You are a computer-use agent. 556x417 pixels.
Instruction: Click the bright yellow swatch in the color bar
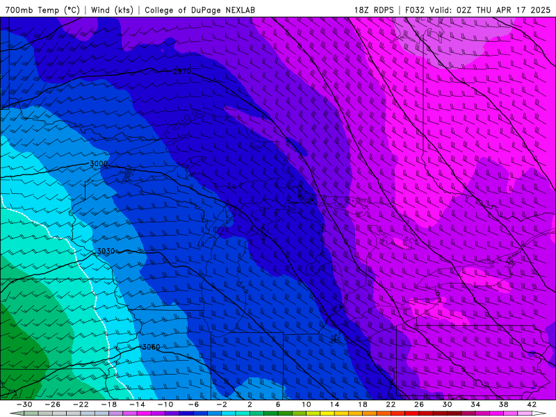(327, 413)
